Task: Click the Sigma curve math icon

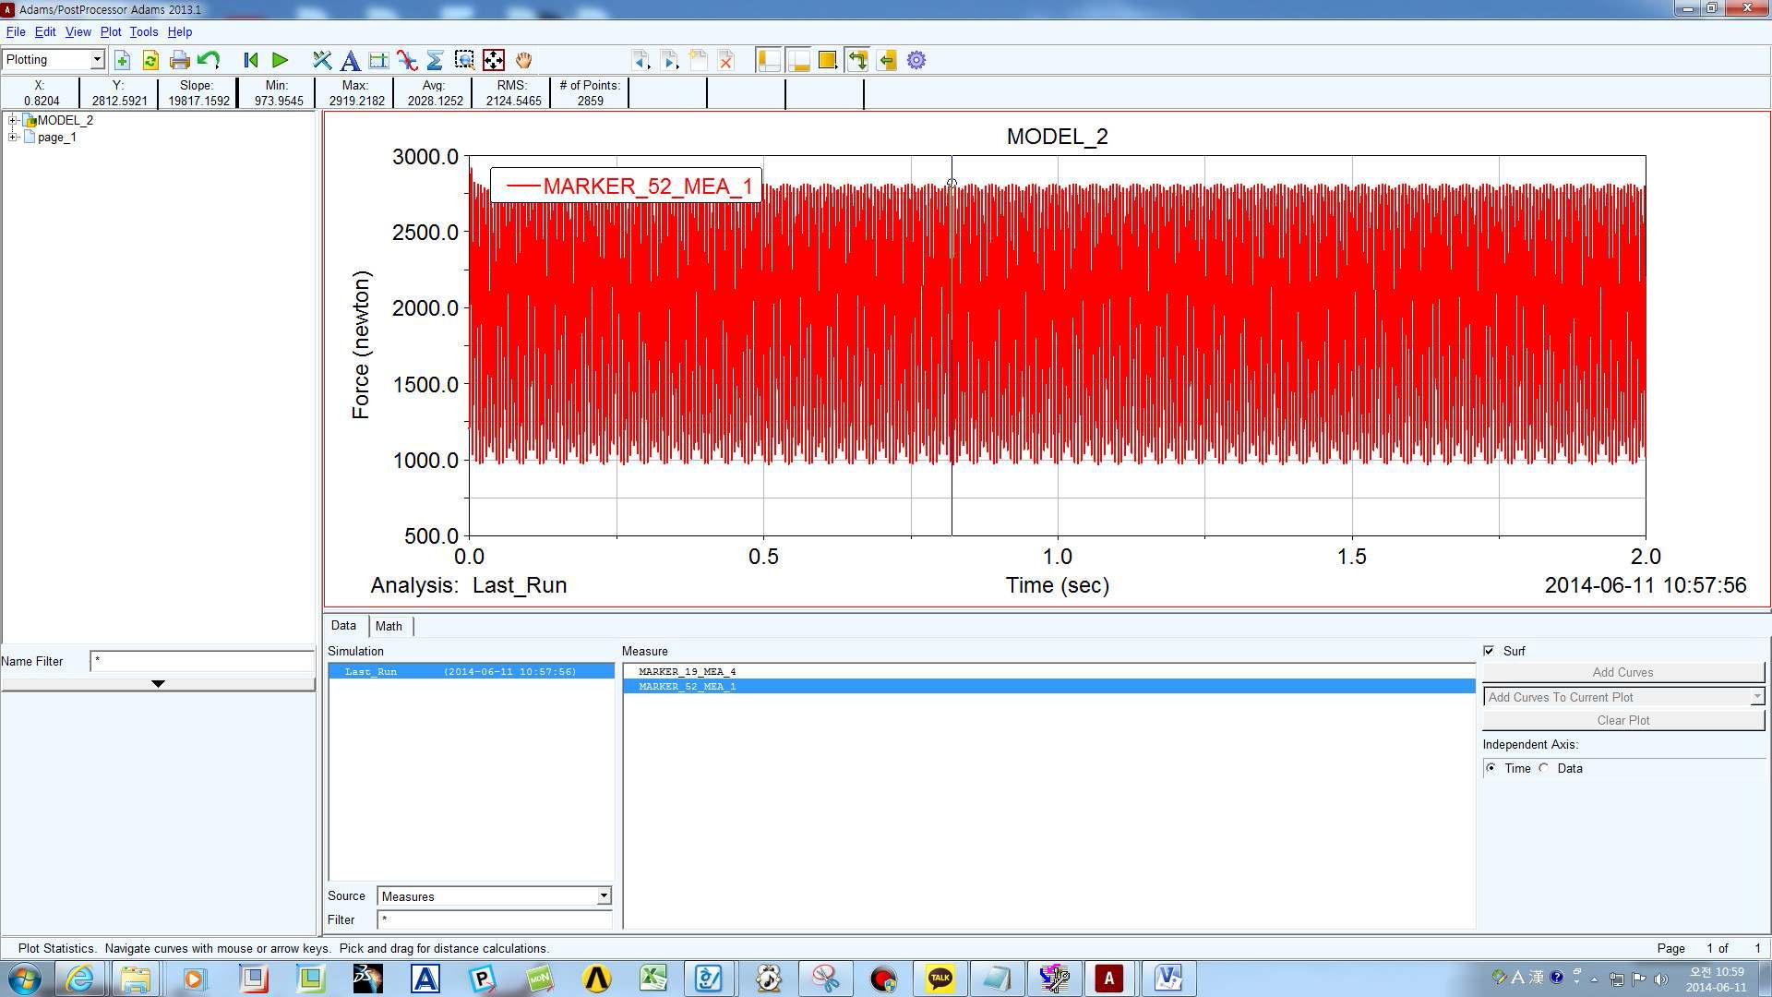Action: pos(436,60)
